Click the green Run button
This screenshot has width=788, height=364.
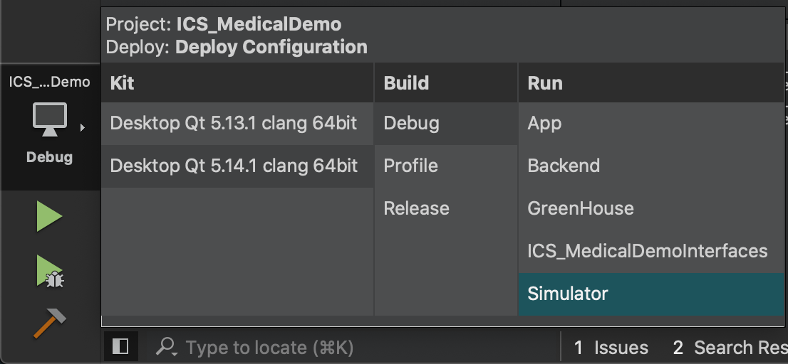point(49,217)
